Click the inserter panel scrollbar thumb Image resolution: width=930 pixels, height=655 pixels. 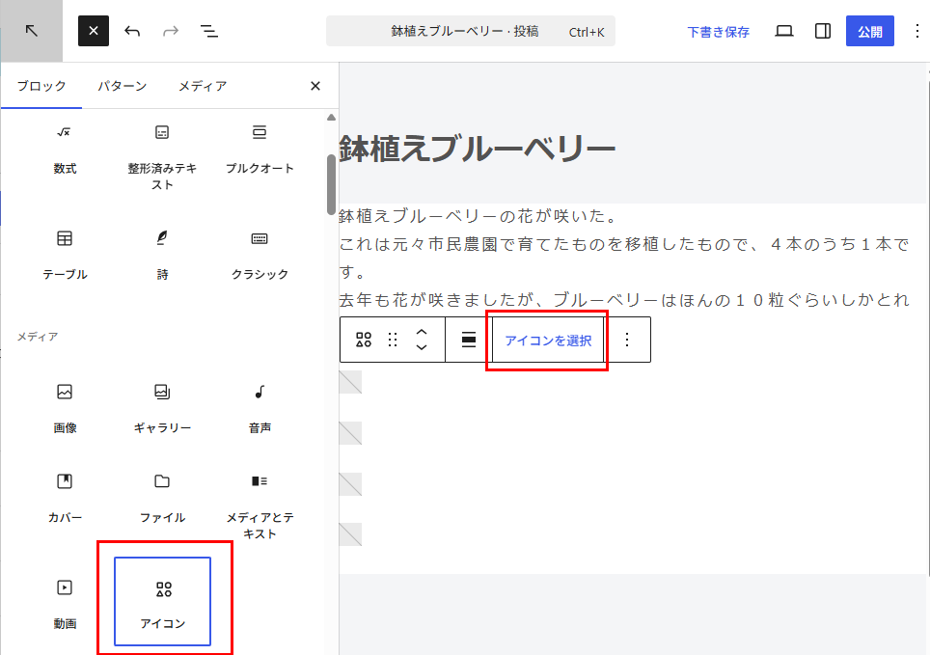point(331,184)
